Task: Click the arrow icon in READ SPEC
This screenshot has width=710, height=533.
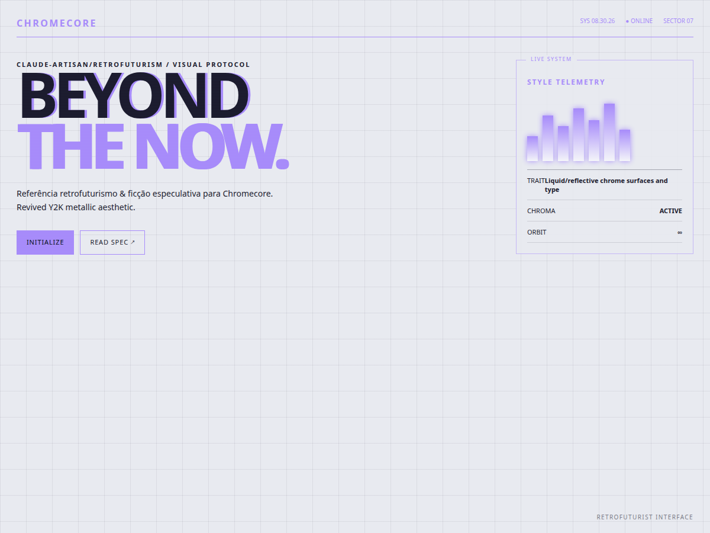Action: 133,242
